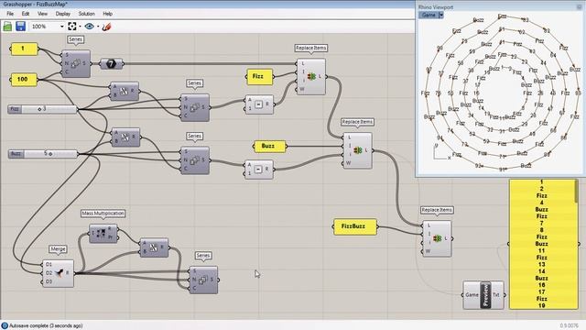Click the Game button in Rhino Viewport
This screenshot has width=586, height=330.
[x=429, y=15]
